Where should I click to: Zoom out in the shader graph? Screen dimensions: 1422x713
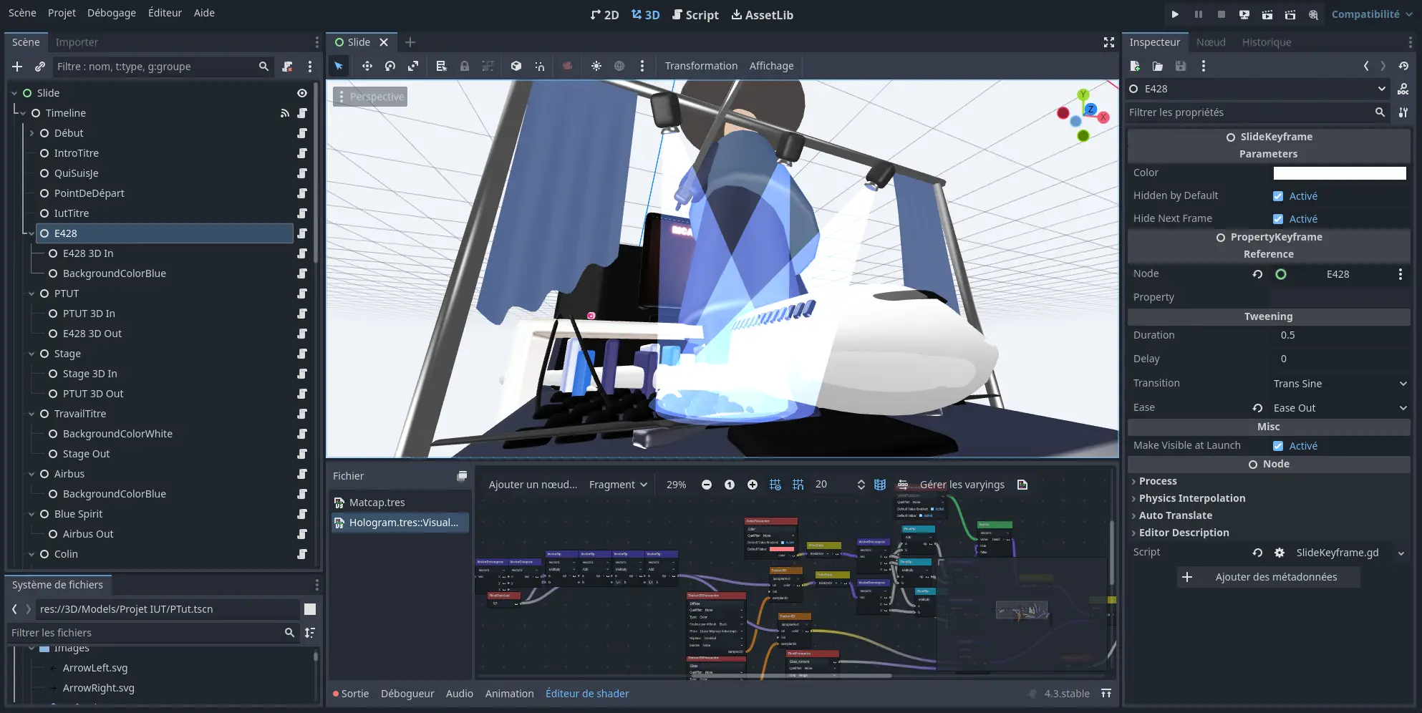(707, 485)
